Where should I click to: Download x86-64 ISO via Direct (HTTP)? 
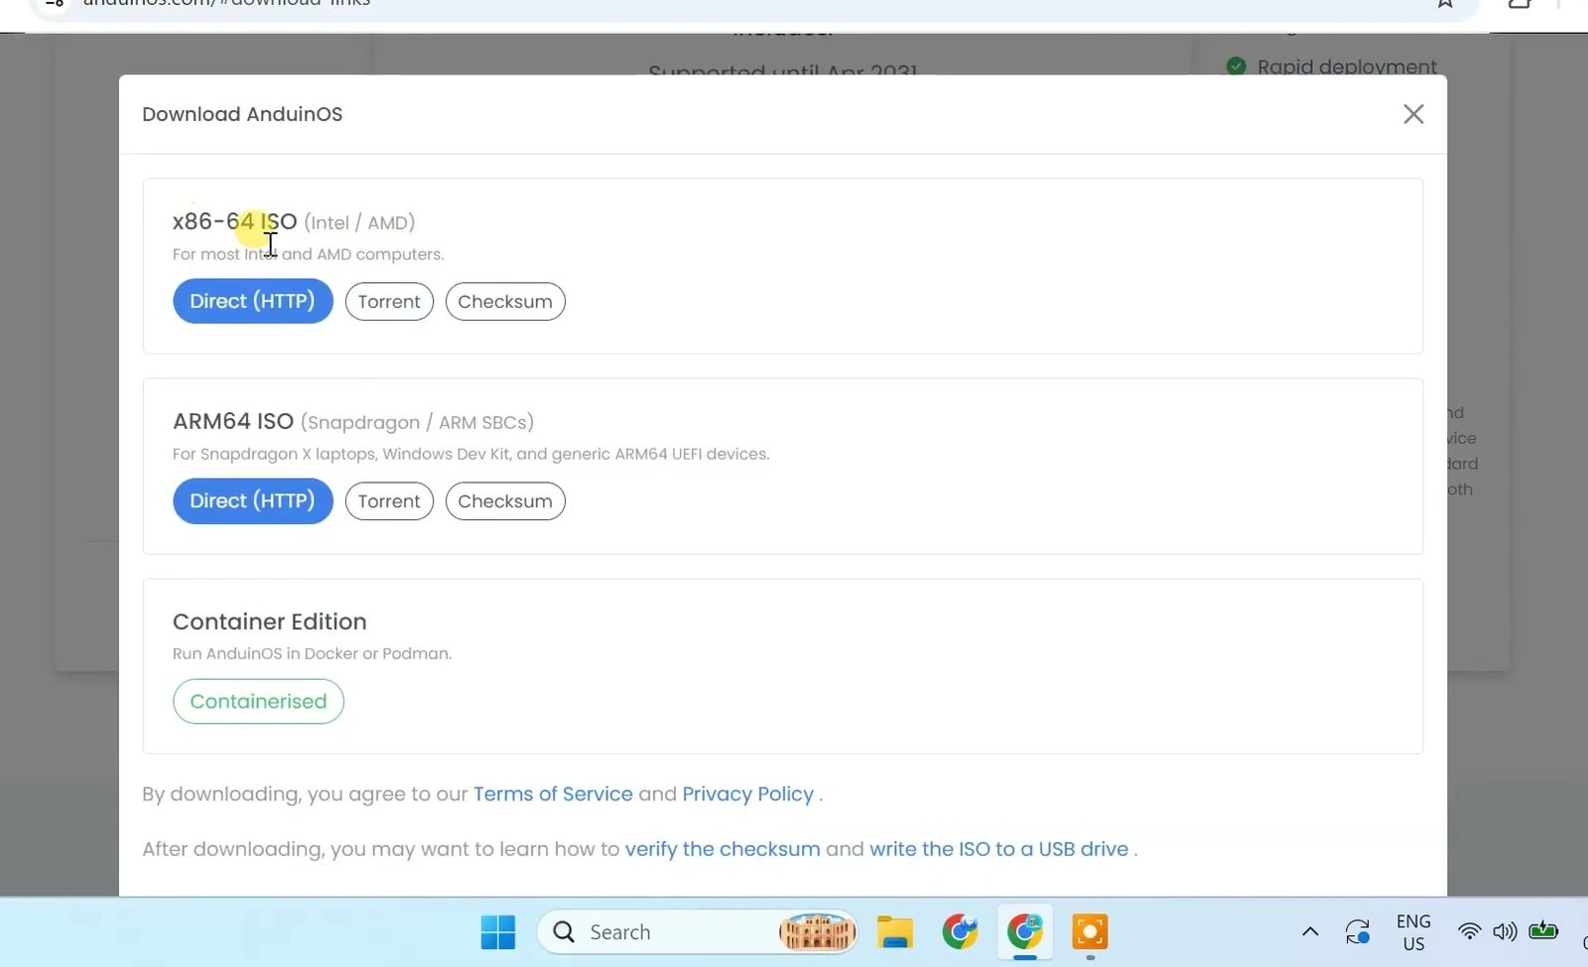(252, 301)
